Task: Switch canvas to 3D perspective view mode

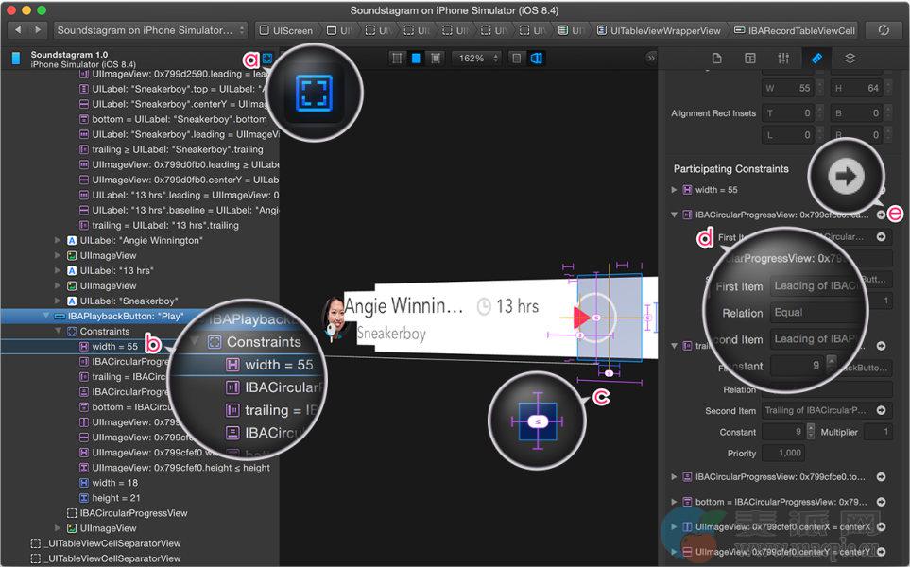Action: tap(537, 59)
